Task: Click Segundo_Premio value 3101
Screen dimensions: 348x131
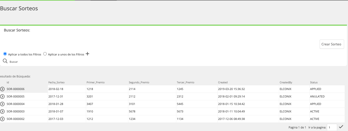Action: pyautogui.click(x=132, y=104)
